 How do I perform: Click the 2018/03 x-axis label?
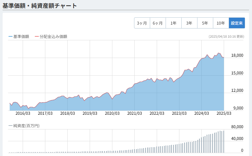(67, 113)
